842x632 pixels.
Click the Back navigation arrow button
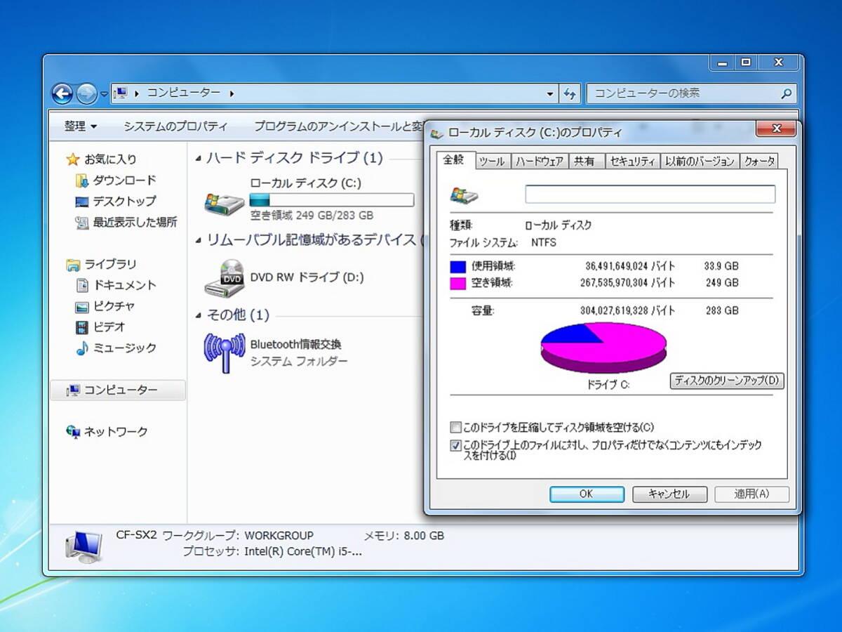pos(62,93)
